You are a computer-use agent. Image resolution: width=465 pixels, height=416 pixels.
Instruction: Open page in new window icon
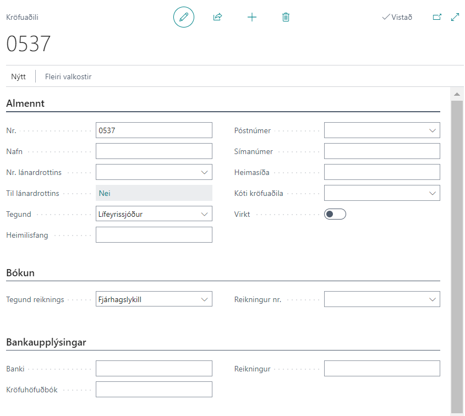(x=437, y=17)
